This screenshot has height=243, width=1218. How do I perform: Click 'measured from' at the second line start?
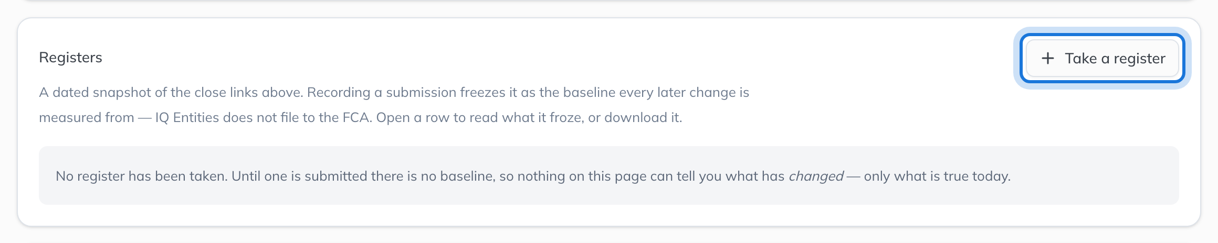[87, 117]
